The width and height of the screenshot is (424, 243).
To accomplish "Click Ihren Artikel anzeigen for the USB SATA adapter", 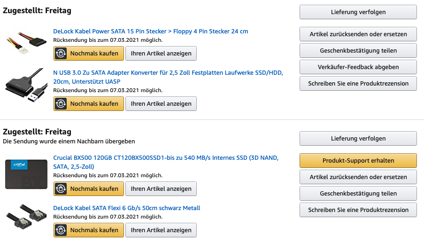I will click(161, 104).
